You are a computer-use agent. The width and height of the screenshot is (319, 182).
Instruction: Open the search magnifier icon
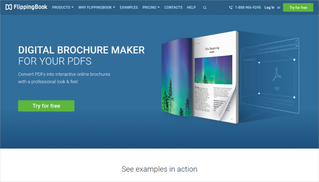[205, 7]
